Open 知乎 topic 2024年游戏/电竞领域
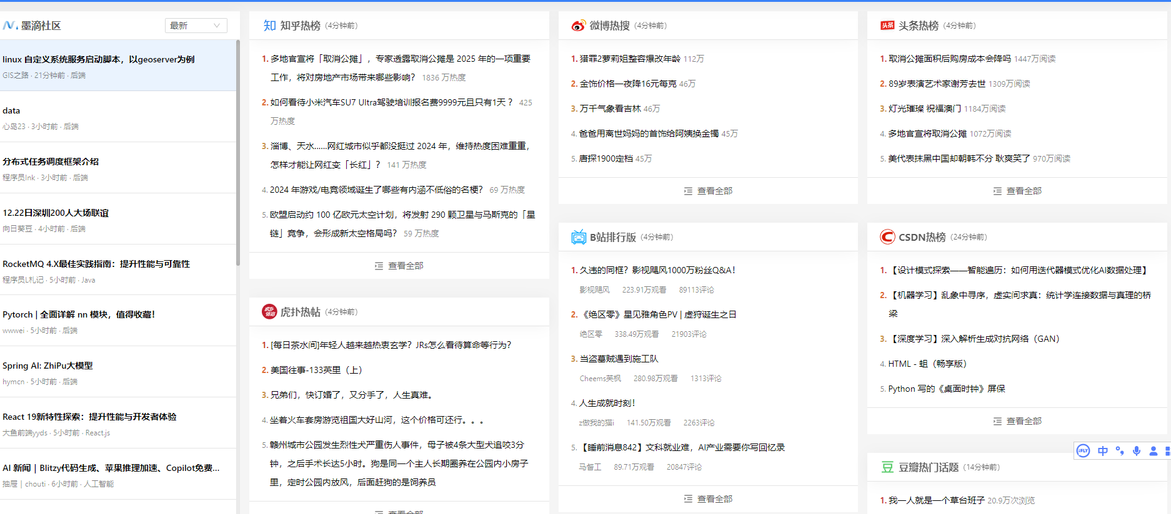The image size is (1171, 514). tap(377, 190)
